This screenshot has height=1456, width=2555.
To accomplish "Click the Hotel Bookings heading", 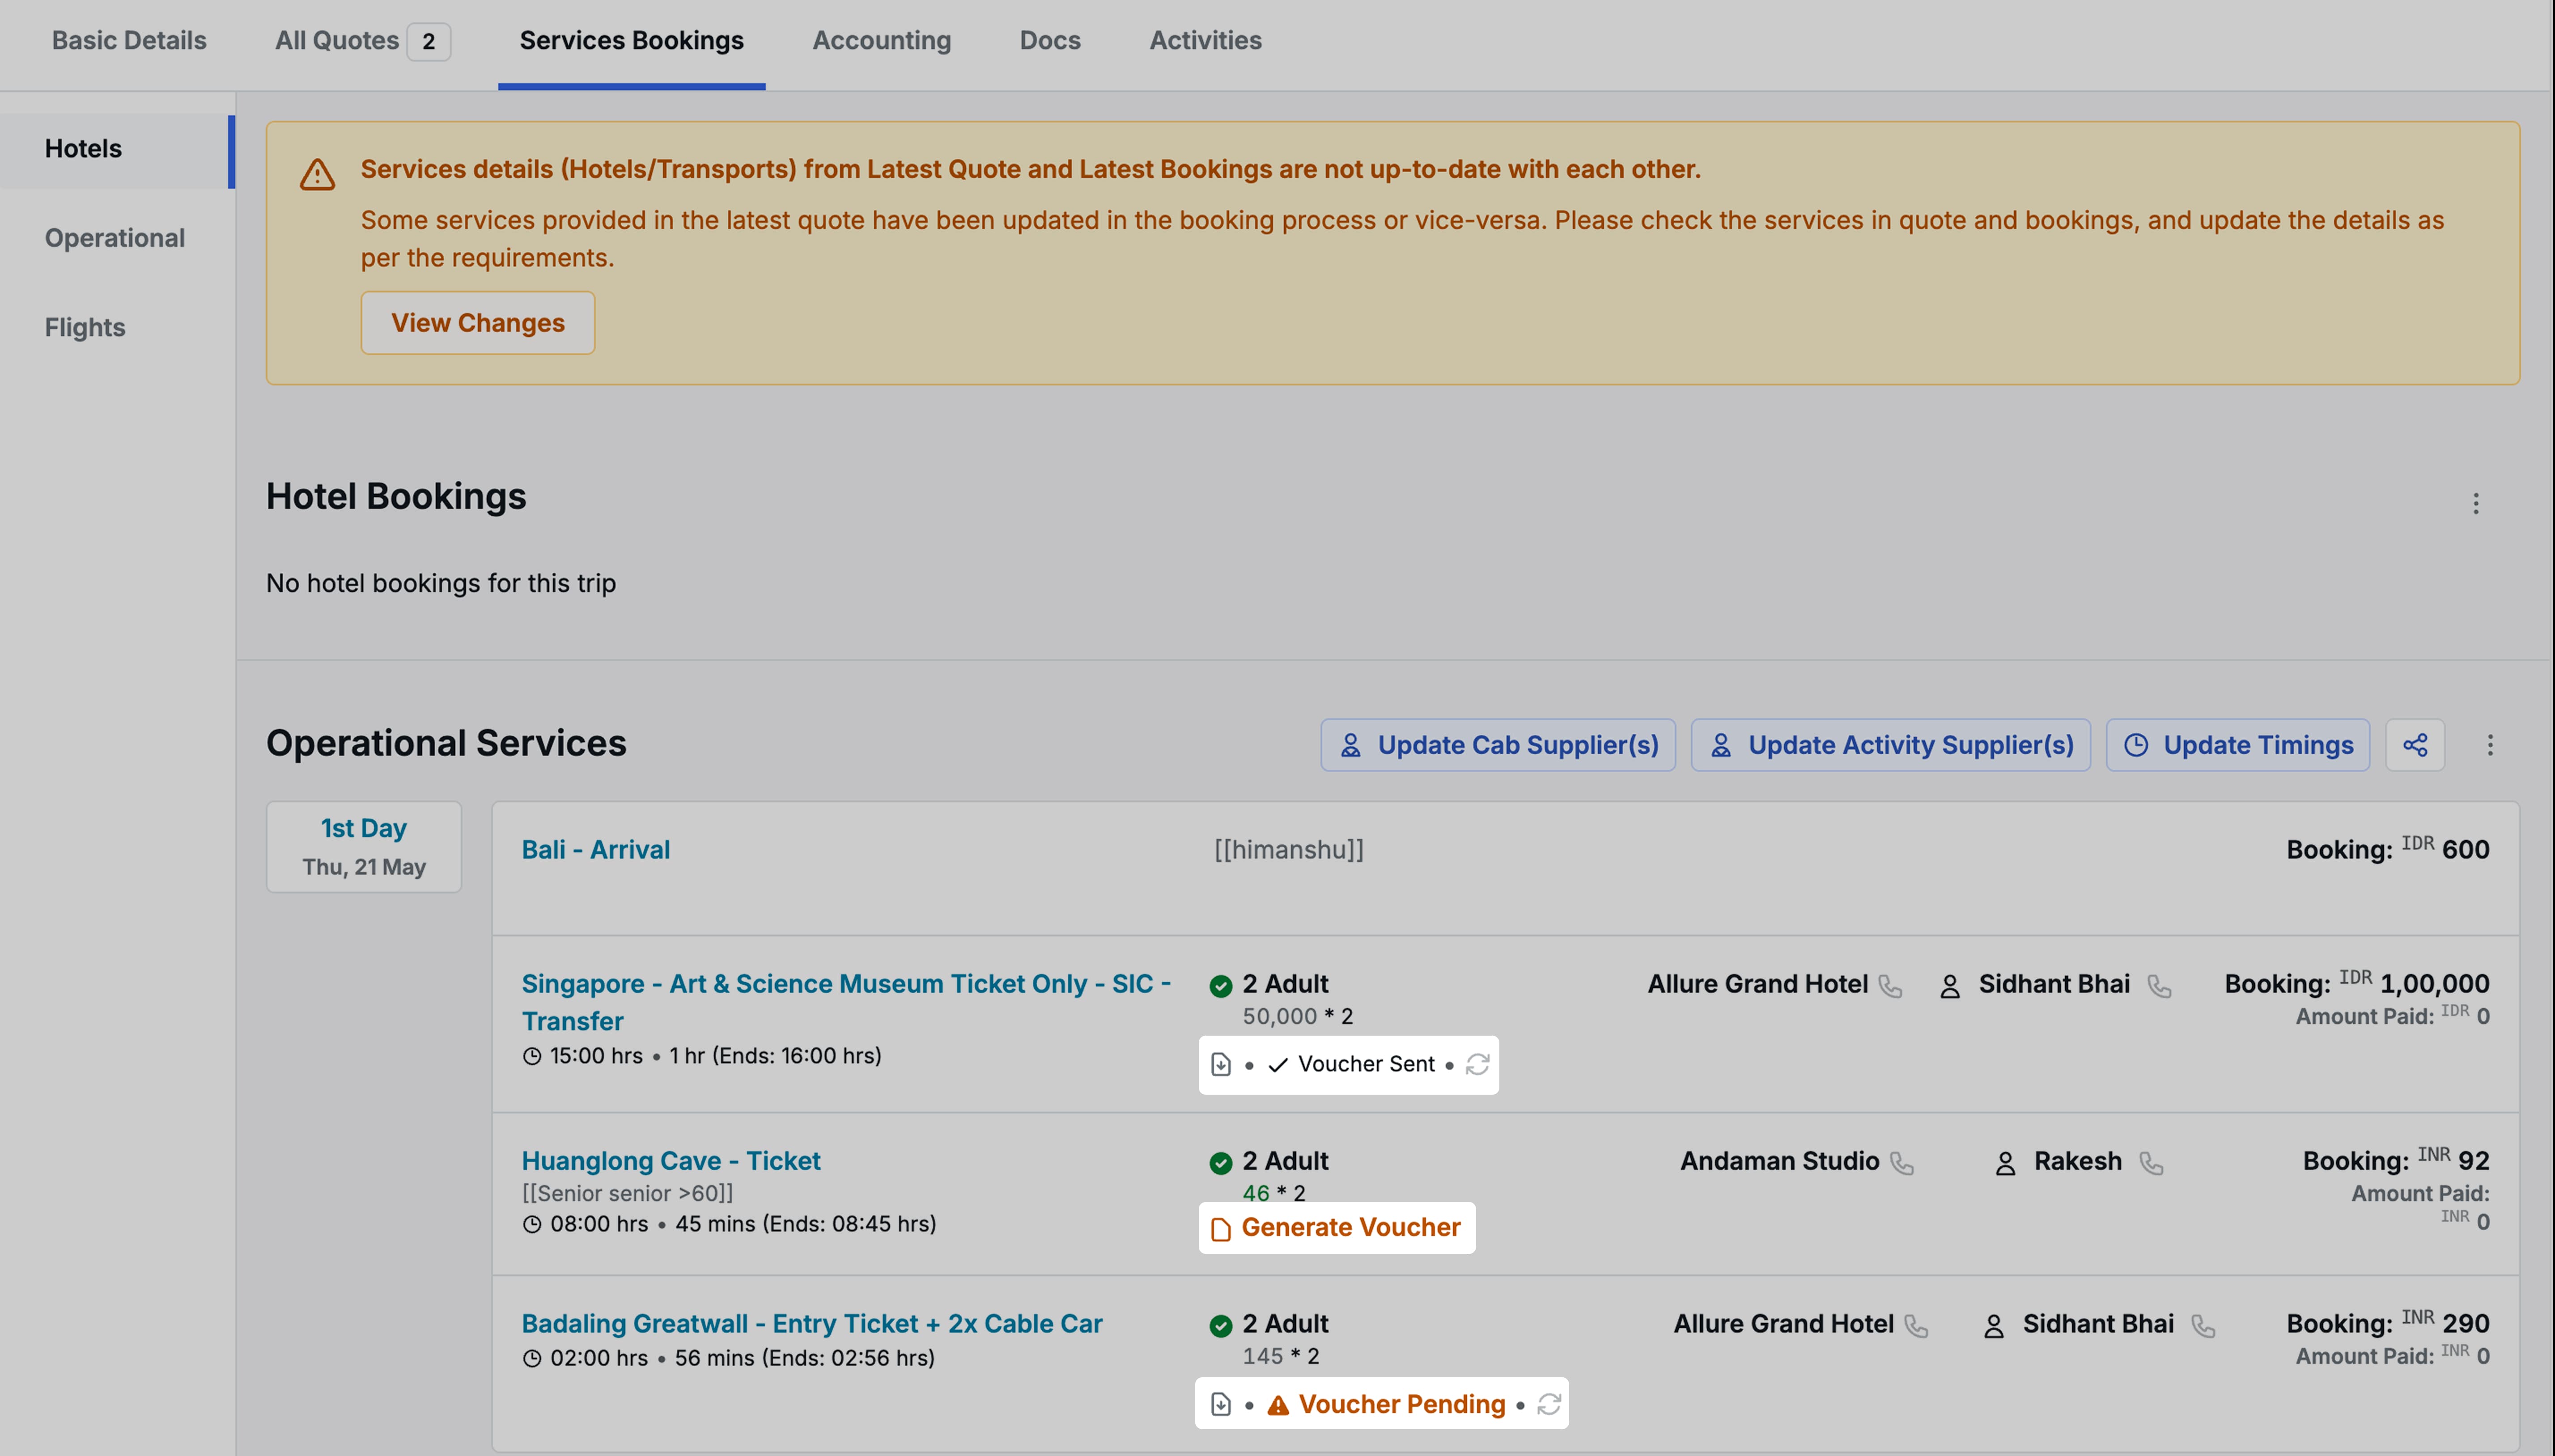I will 396,496.
